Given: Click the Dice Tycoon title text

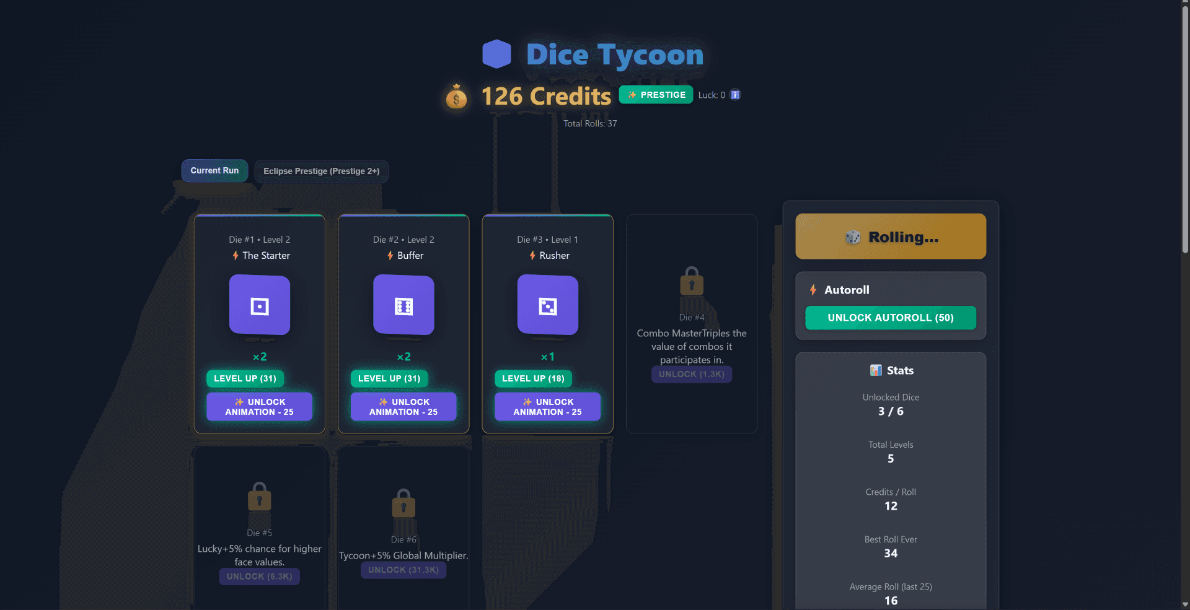Looking at the screenshot, I should (x=615, y=54).
